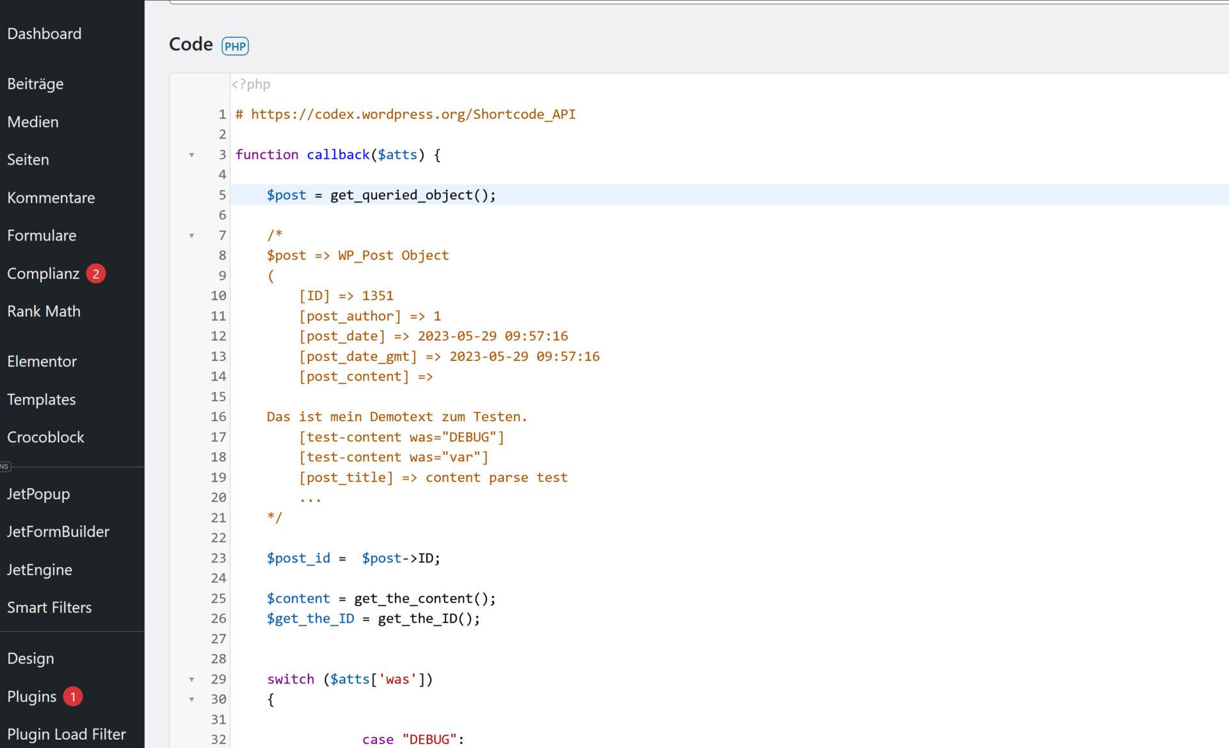The width and height of the screenshot is (1229, 748).
Task: Go to Medien library
Action: 33,122
